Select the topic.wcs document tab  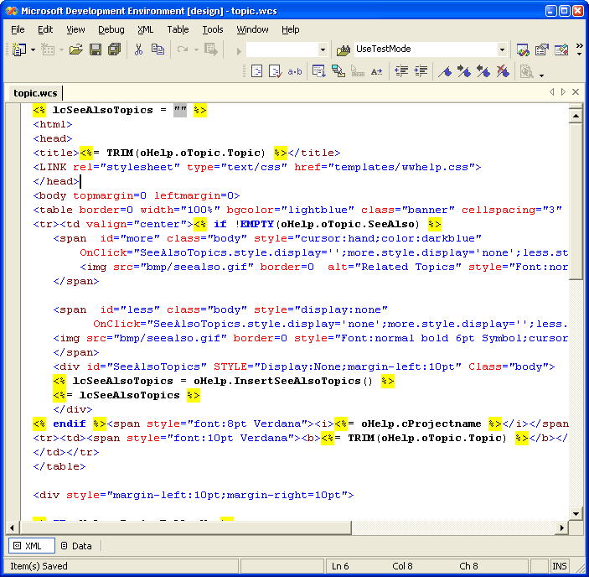35,93
